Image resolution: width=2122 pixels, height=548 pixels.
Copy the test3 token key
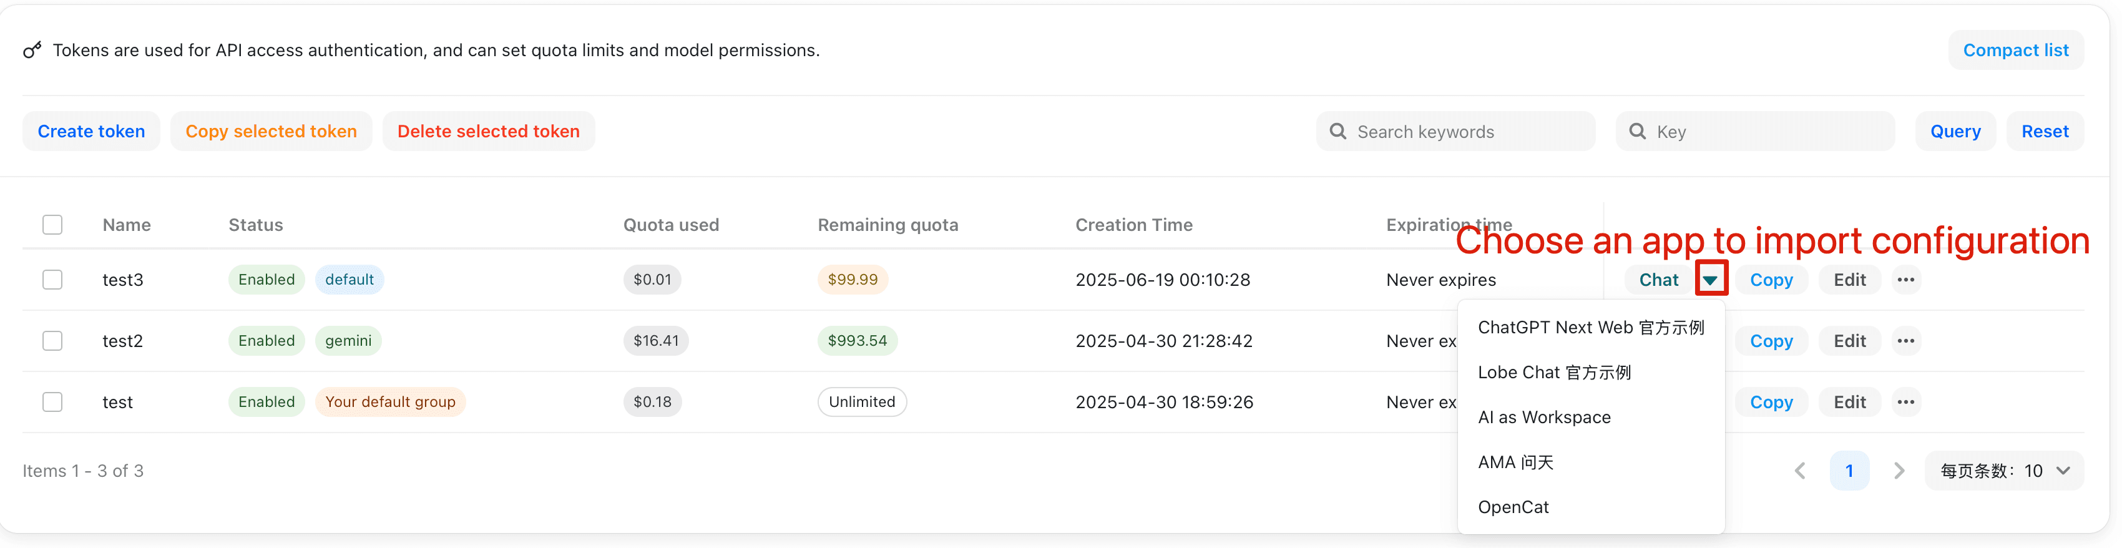1771,280
